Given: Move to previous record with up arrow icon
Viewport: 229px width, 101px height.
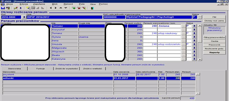Looking at the screenshot, I should 61,8.
